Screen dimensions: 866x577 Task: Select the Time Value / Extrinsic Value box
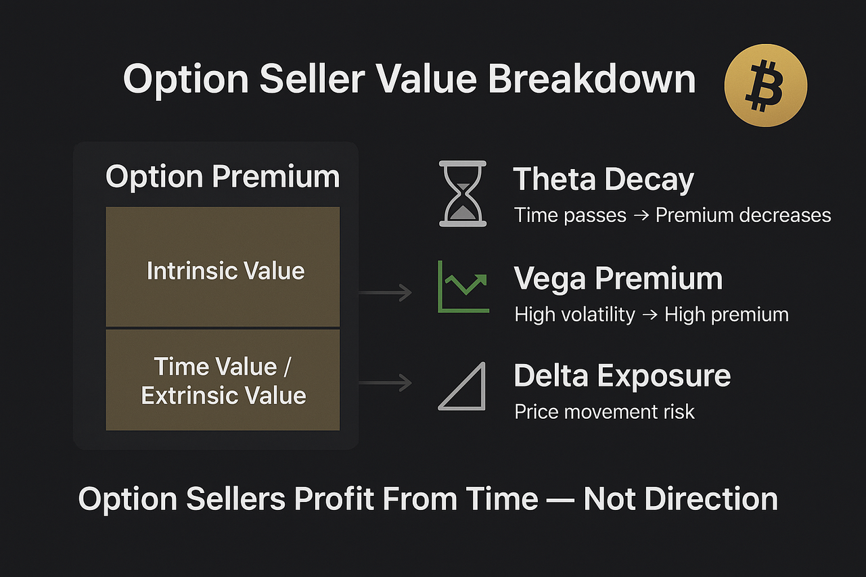pos(223,380)
